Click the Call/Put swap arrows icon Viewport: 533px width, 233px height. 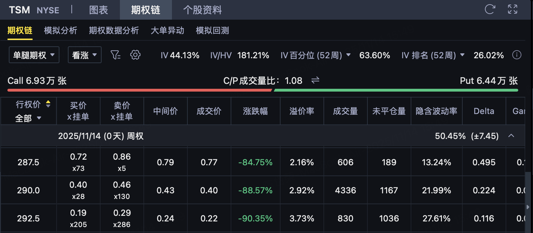(315, 80)
